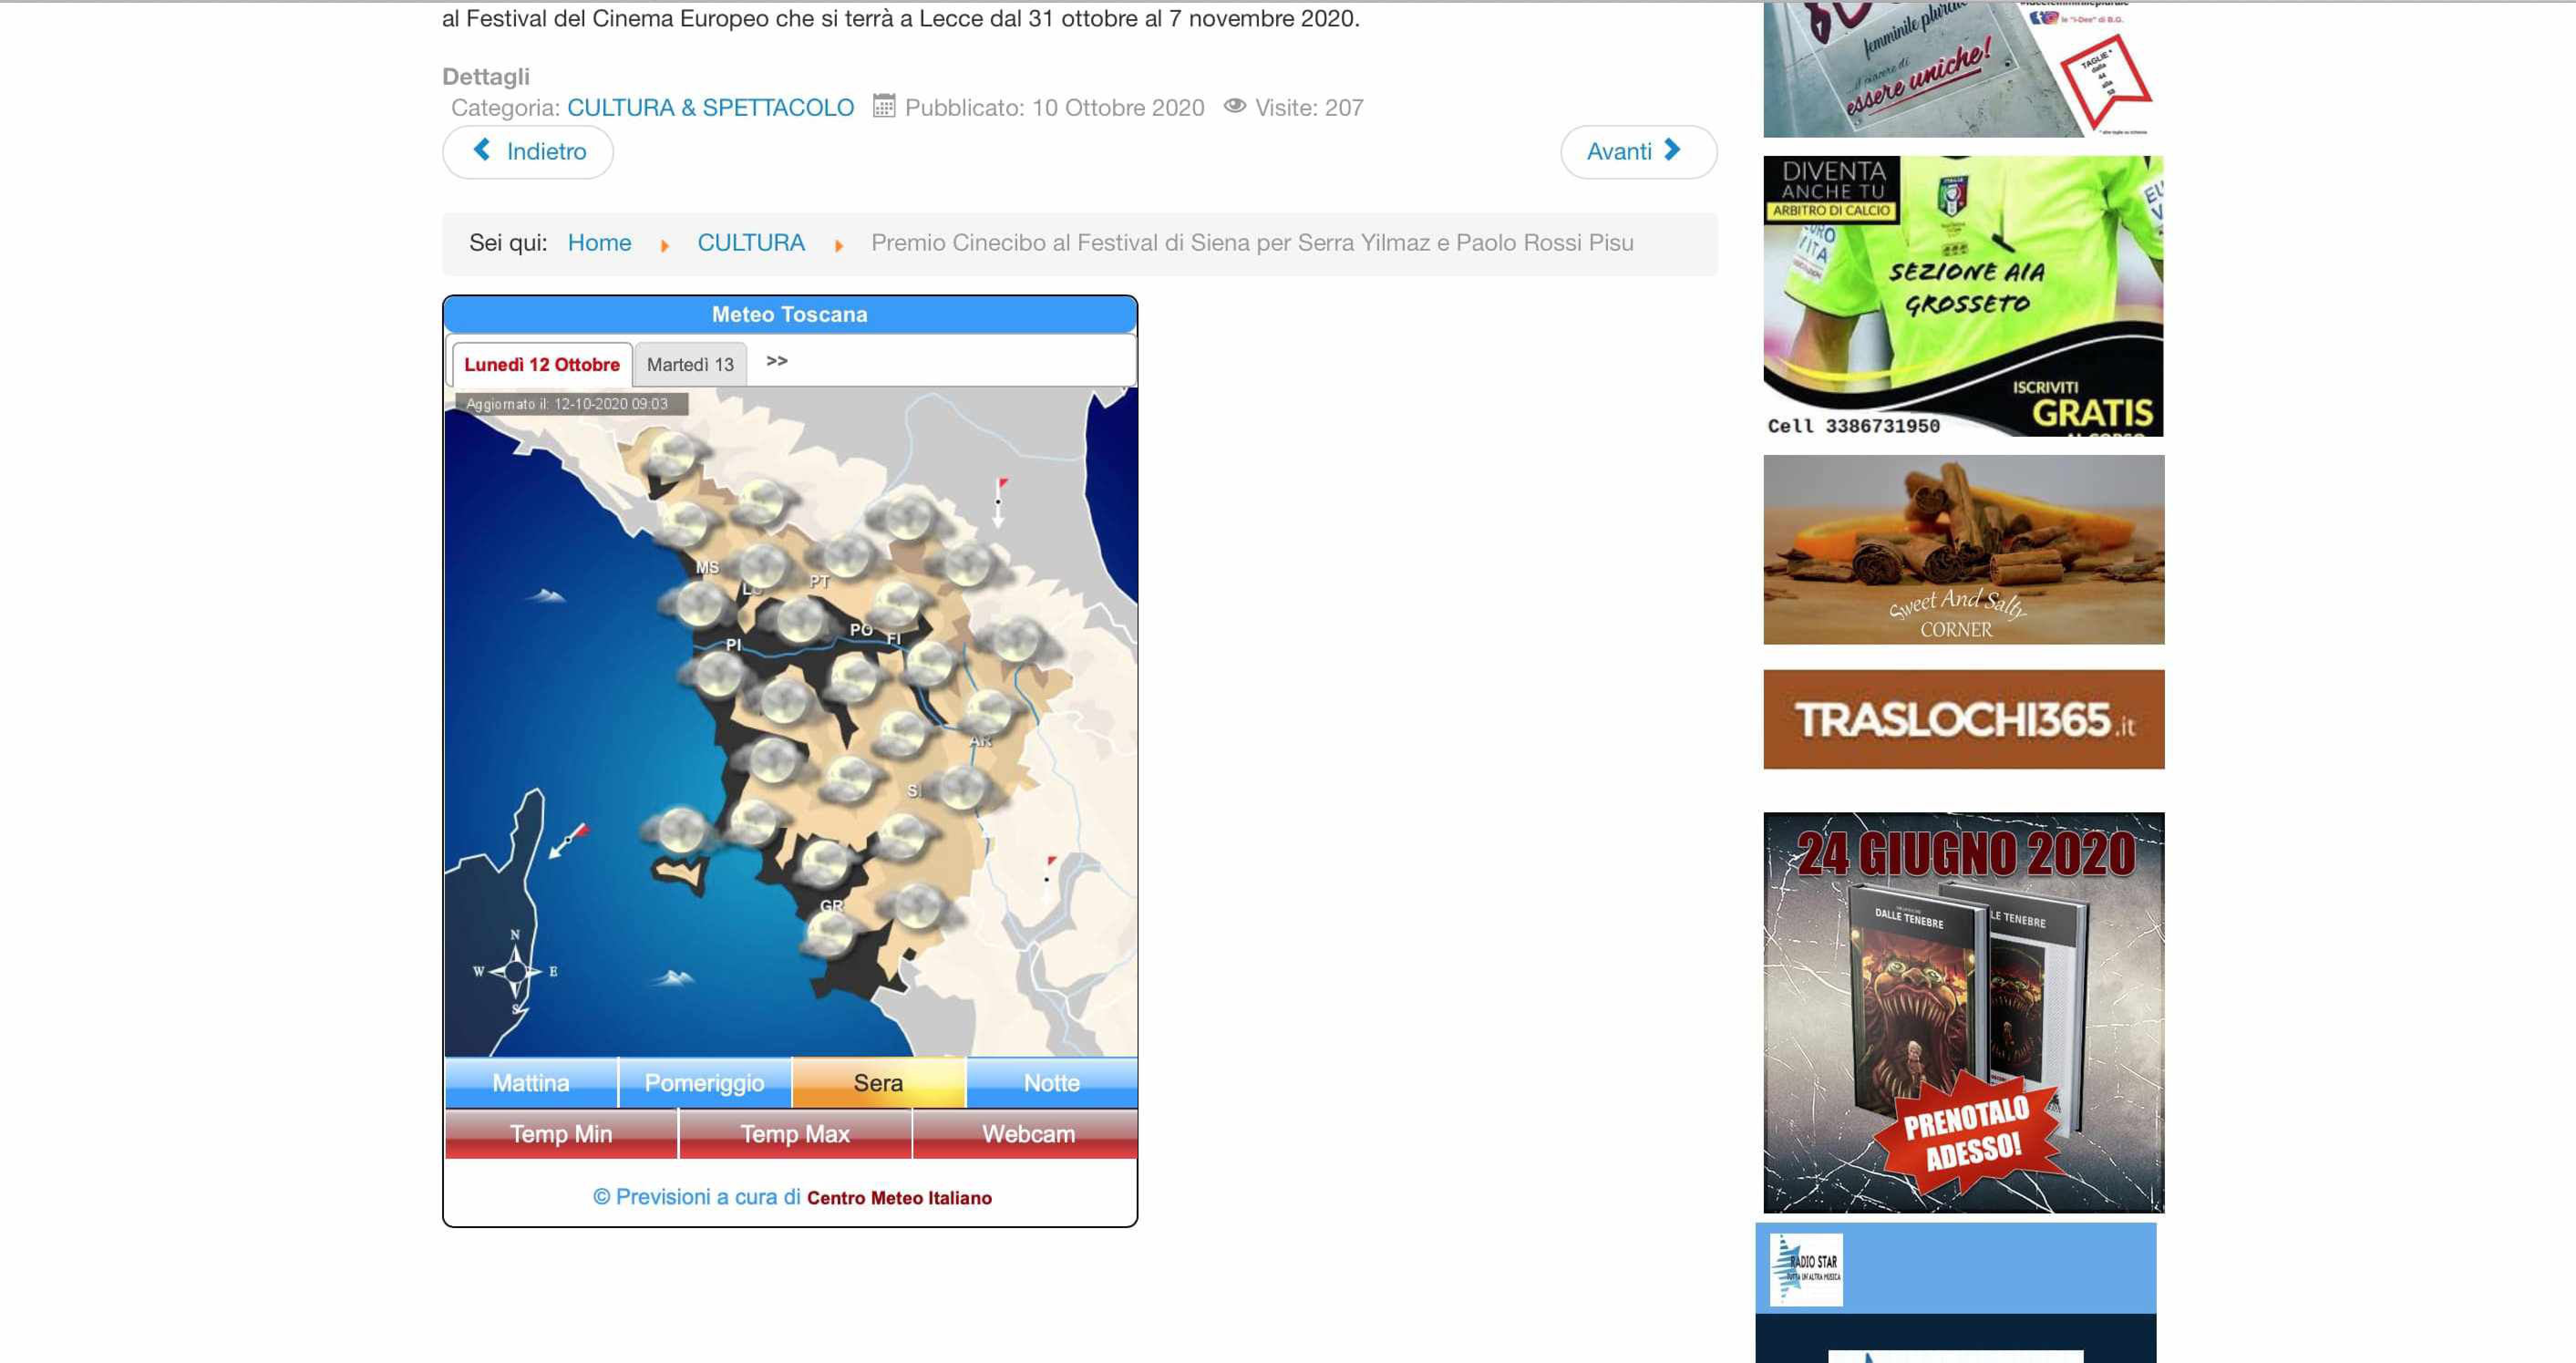The image size is (2576, 1363).
Task: Open the Dalle Tenebre book preorder ad
Action: pos(1963,1012)
